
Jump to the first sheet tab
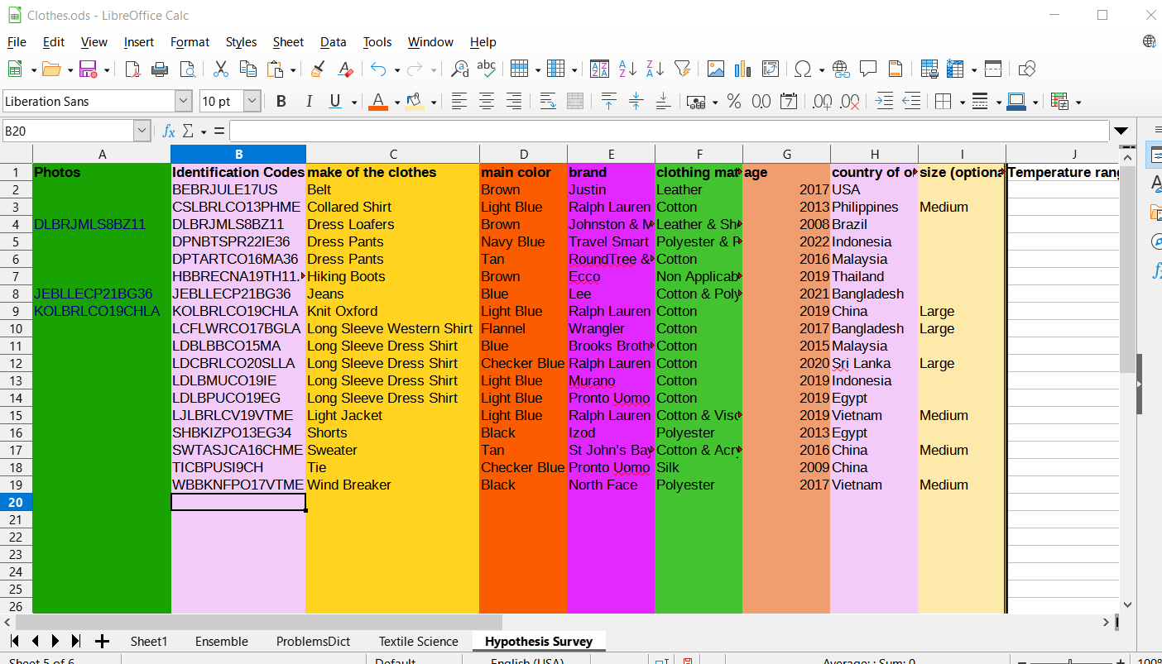coord(15,642)
